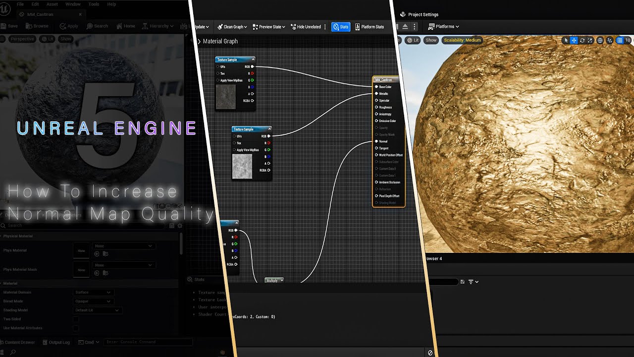
Task: Close the MM_CastIron tab
Action: pos(80,14)
